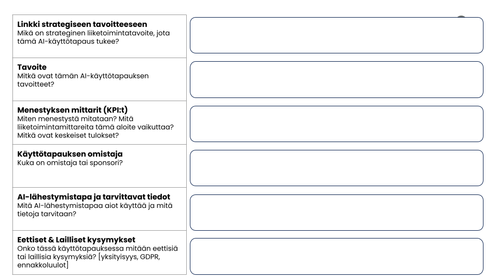This screenshot has height=280, width=498.
Task: Click the AI-lähestymistapa ja tarvittavat tiedot input
Action: pos(337,213)
